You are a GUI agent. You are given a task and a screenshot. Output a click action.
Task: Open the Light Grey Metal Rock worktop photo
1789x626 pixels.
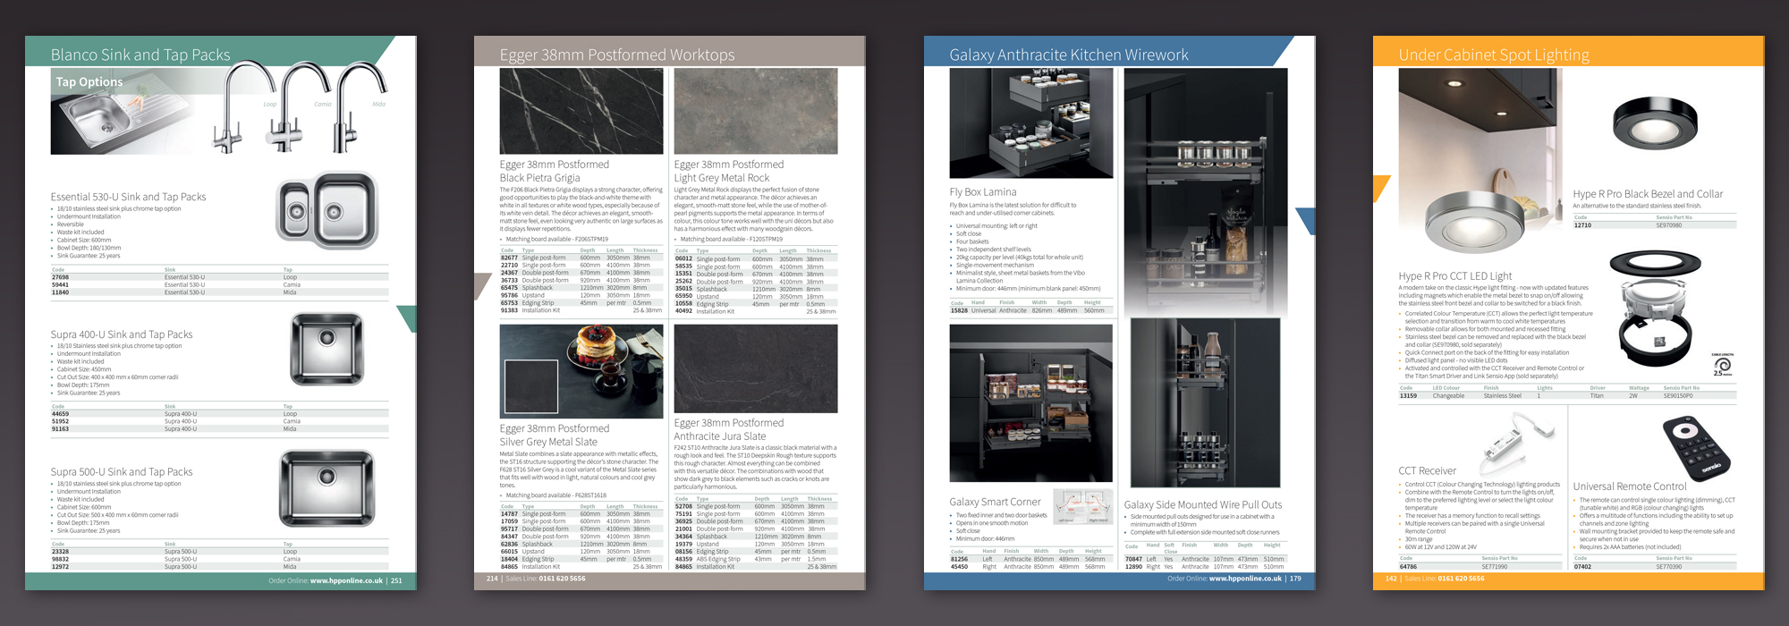(756, 111)
